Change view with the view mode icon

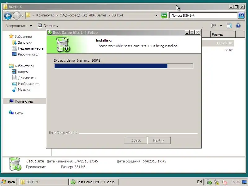(x=214, y=26)
